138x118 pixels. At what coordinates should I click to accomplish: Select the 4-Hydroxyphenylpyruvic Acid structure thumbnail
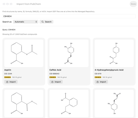114,53
